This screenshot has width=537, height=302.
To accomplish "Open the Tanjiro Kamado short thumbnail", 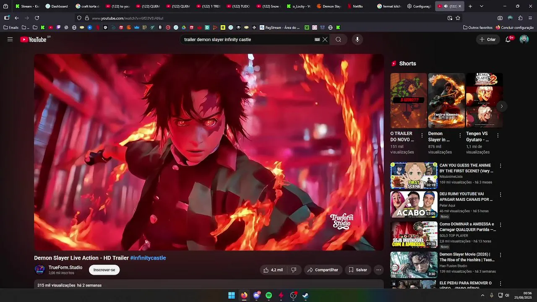I will click(x=446, y=101).
